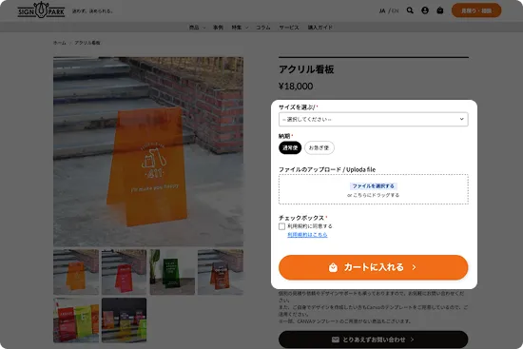
Task: Open the サイズを選ぶ size dropdown
Action: click(x=374, y=119)
